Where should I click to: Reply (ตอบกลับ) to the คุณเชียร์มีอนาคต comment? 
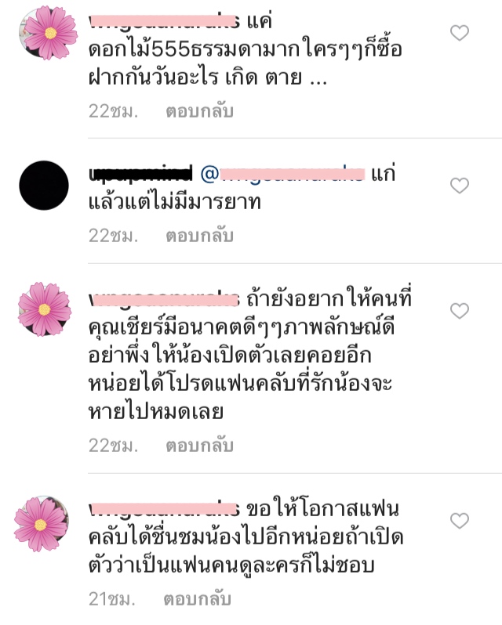click(199, 446)
